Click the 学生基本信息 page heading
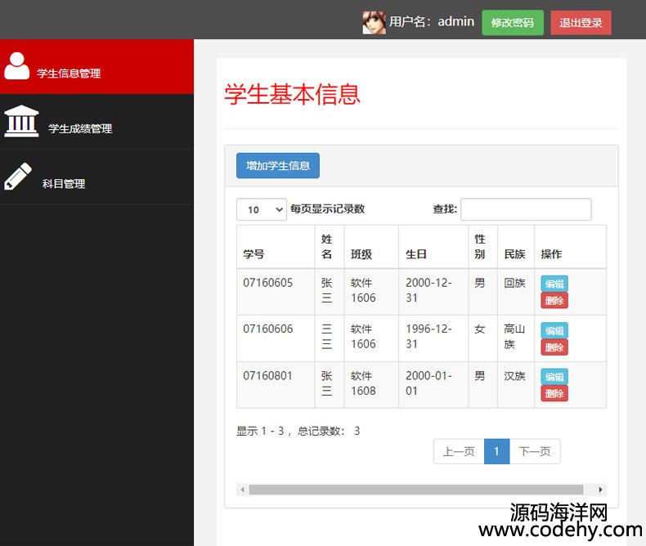Viewport: 646px width, 546px height. click(x=293, y=94)
